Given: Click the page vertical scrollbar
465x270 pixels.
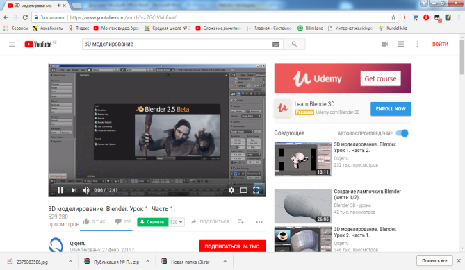Looking at the screenshot, I should [462, 57].
